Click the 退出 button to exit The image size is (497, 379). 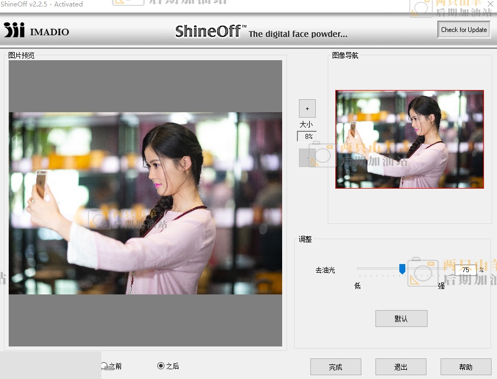(x=400, y=367)
